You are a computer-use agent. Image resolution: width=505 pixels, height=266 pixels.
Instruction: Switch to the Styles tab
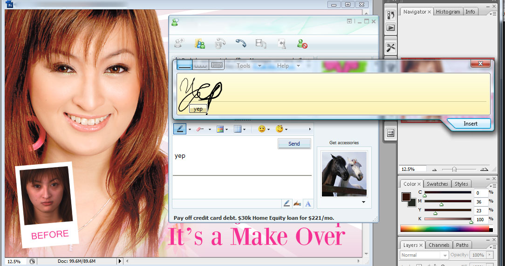461,184
